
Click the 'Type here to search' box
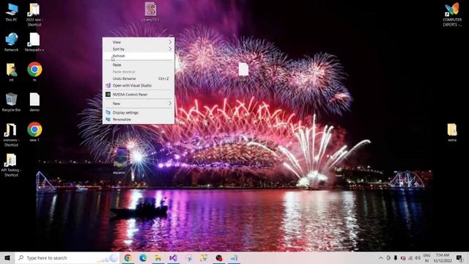click(x=67, y=257)
